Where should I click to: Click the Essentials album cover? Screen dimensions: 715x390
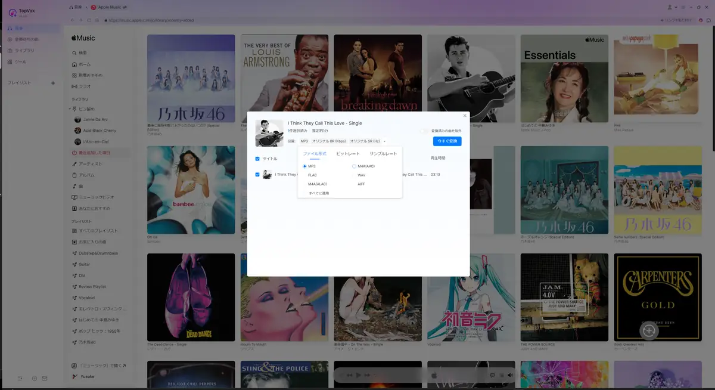(x=564, y=78)
